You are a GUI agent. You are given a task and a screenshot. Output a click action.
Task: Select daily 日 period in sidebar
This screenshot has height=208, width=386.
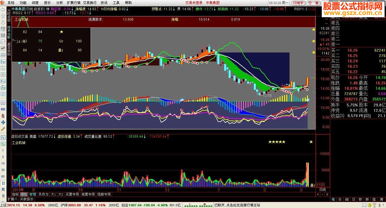point(3,183)
